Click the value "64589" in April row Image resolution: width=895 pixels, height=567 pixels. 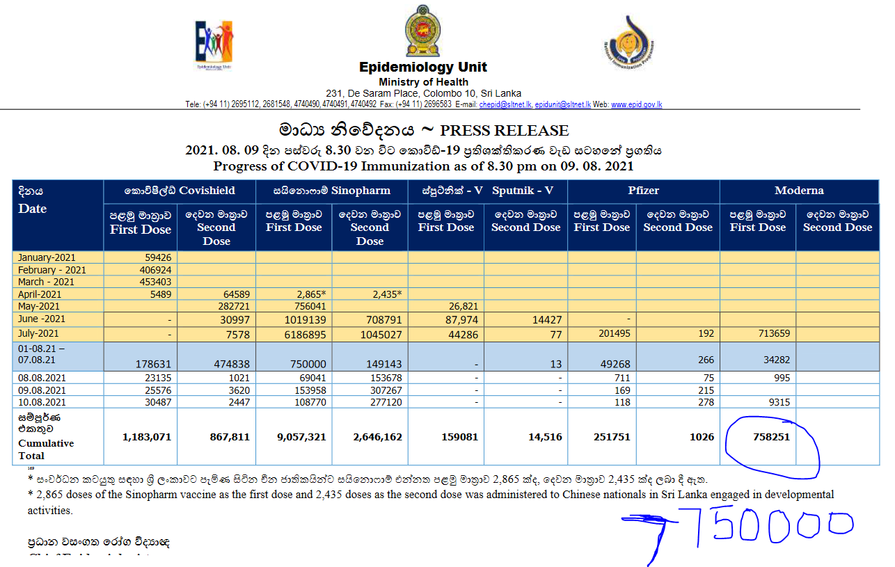pos(237,294)
